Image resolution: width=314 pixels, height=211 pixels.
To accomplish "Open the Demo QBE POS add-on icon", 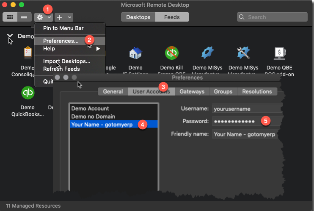I will click(280, 53).
